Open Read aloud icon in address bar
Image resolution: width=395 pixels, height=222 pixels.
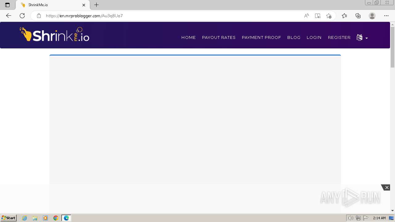[306, 16]
